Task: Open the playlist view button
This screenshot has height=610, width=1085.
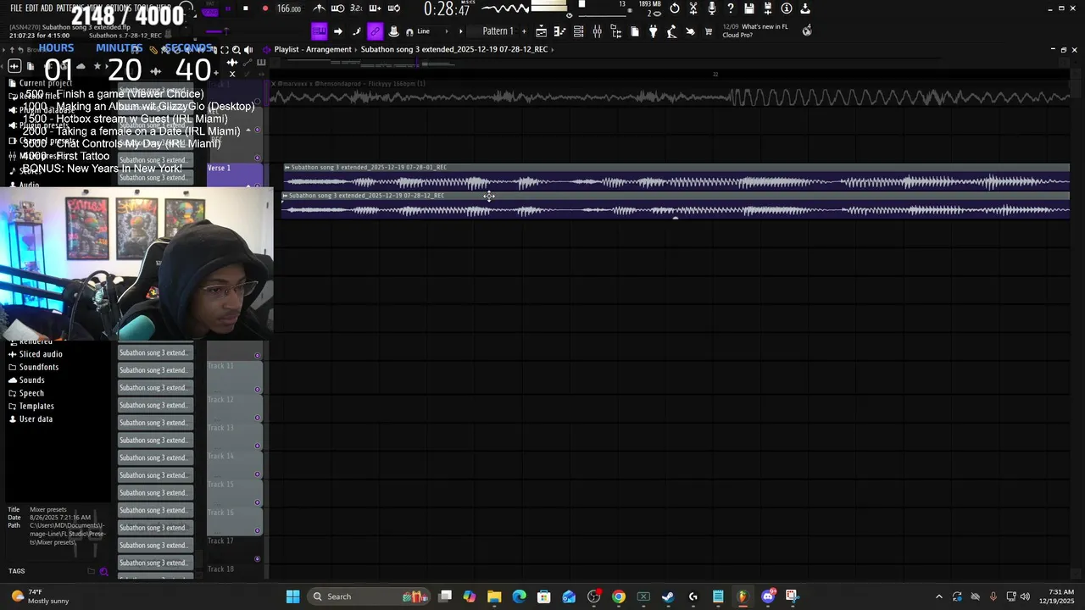Action: pyautogui.click(x=542, y=31)
